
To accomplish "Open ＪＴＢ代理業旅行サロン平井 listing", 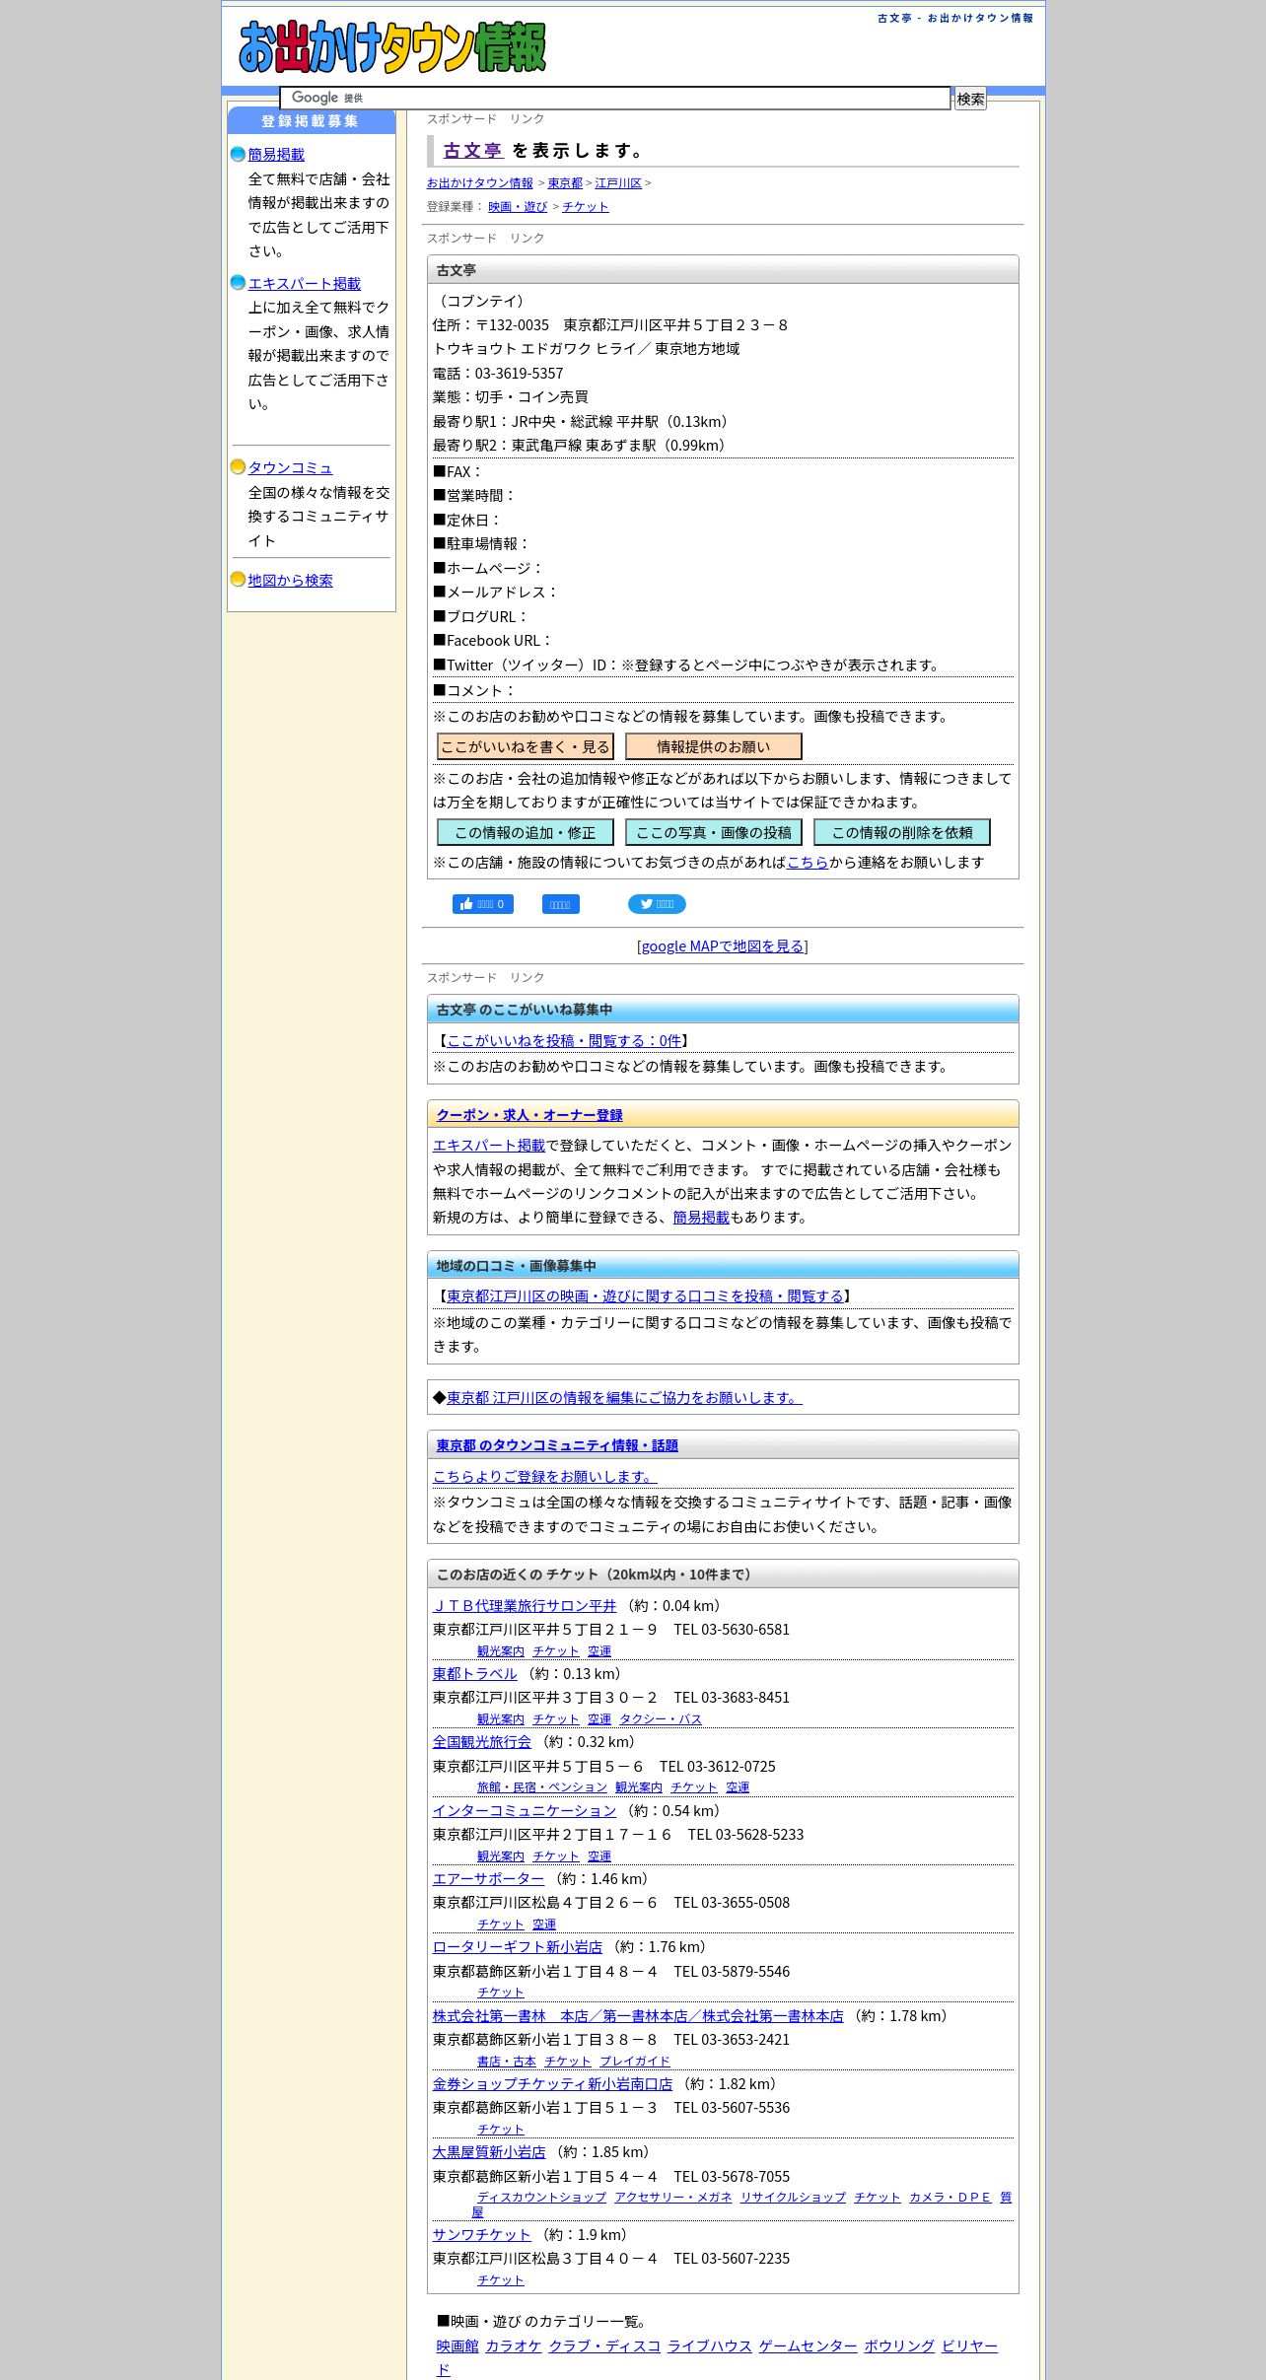I will click(x=525, y=1606).
